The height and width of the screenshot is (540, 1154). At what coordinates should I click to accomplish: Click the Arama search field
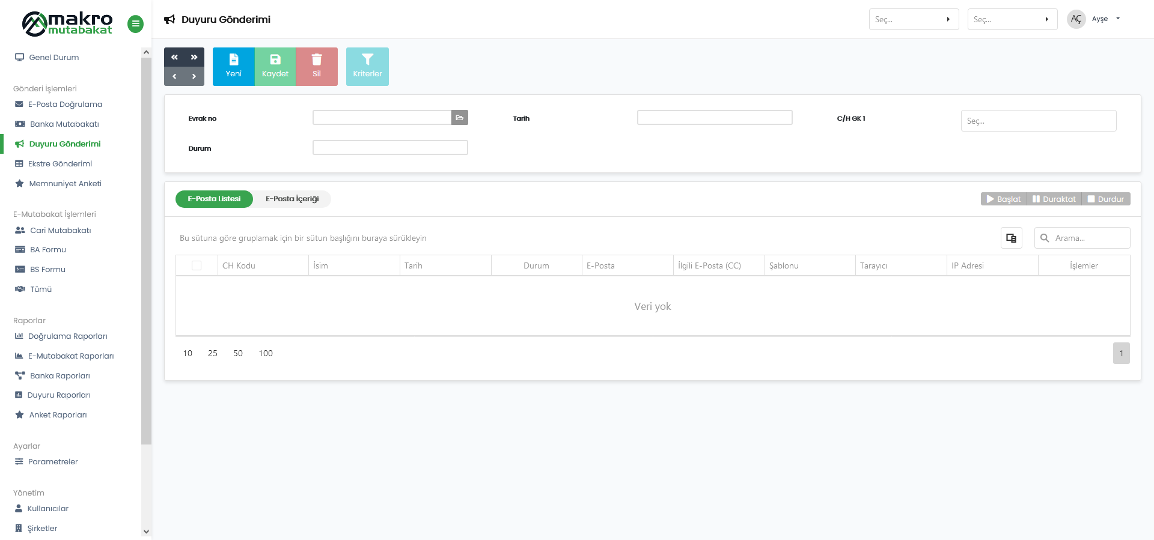(1088, 238)
